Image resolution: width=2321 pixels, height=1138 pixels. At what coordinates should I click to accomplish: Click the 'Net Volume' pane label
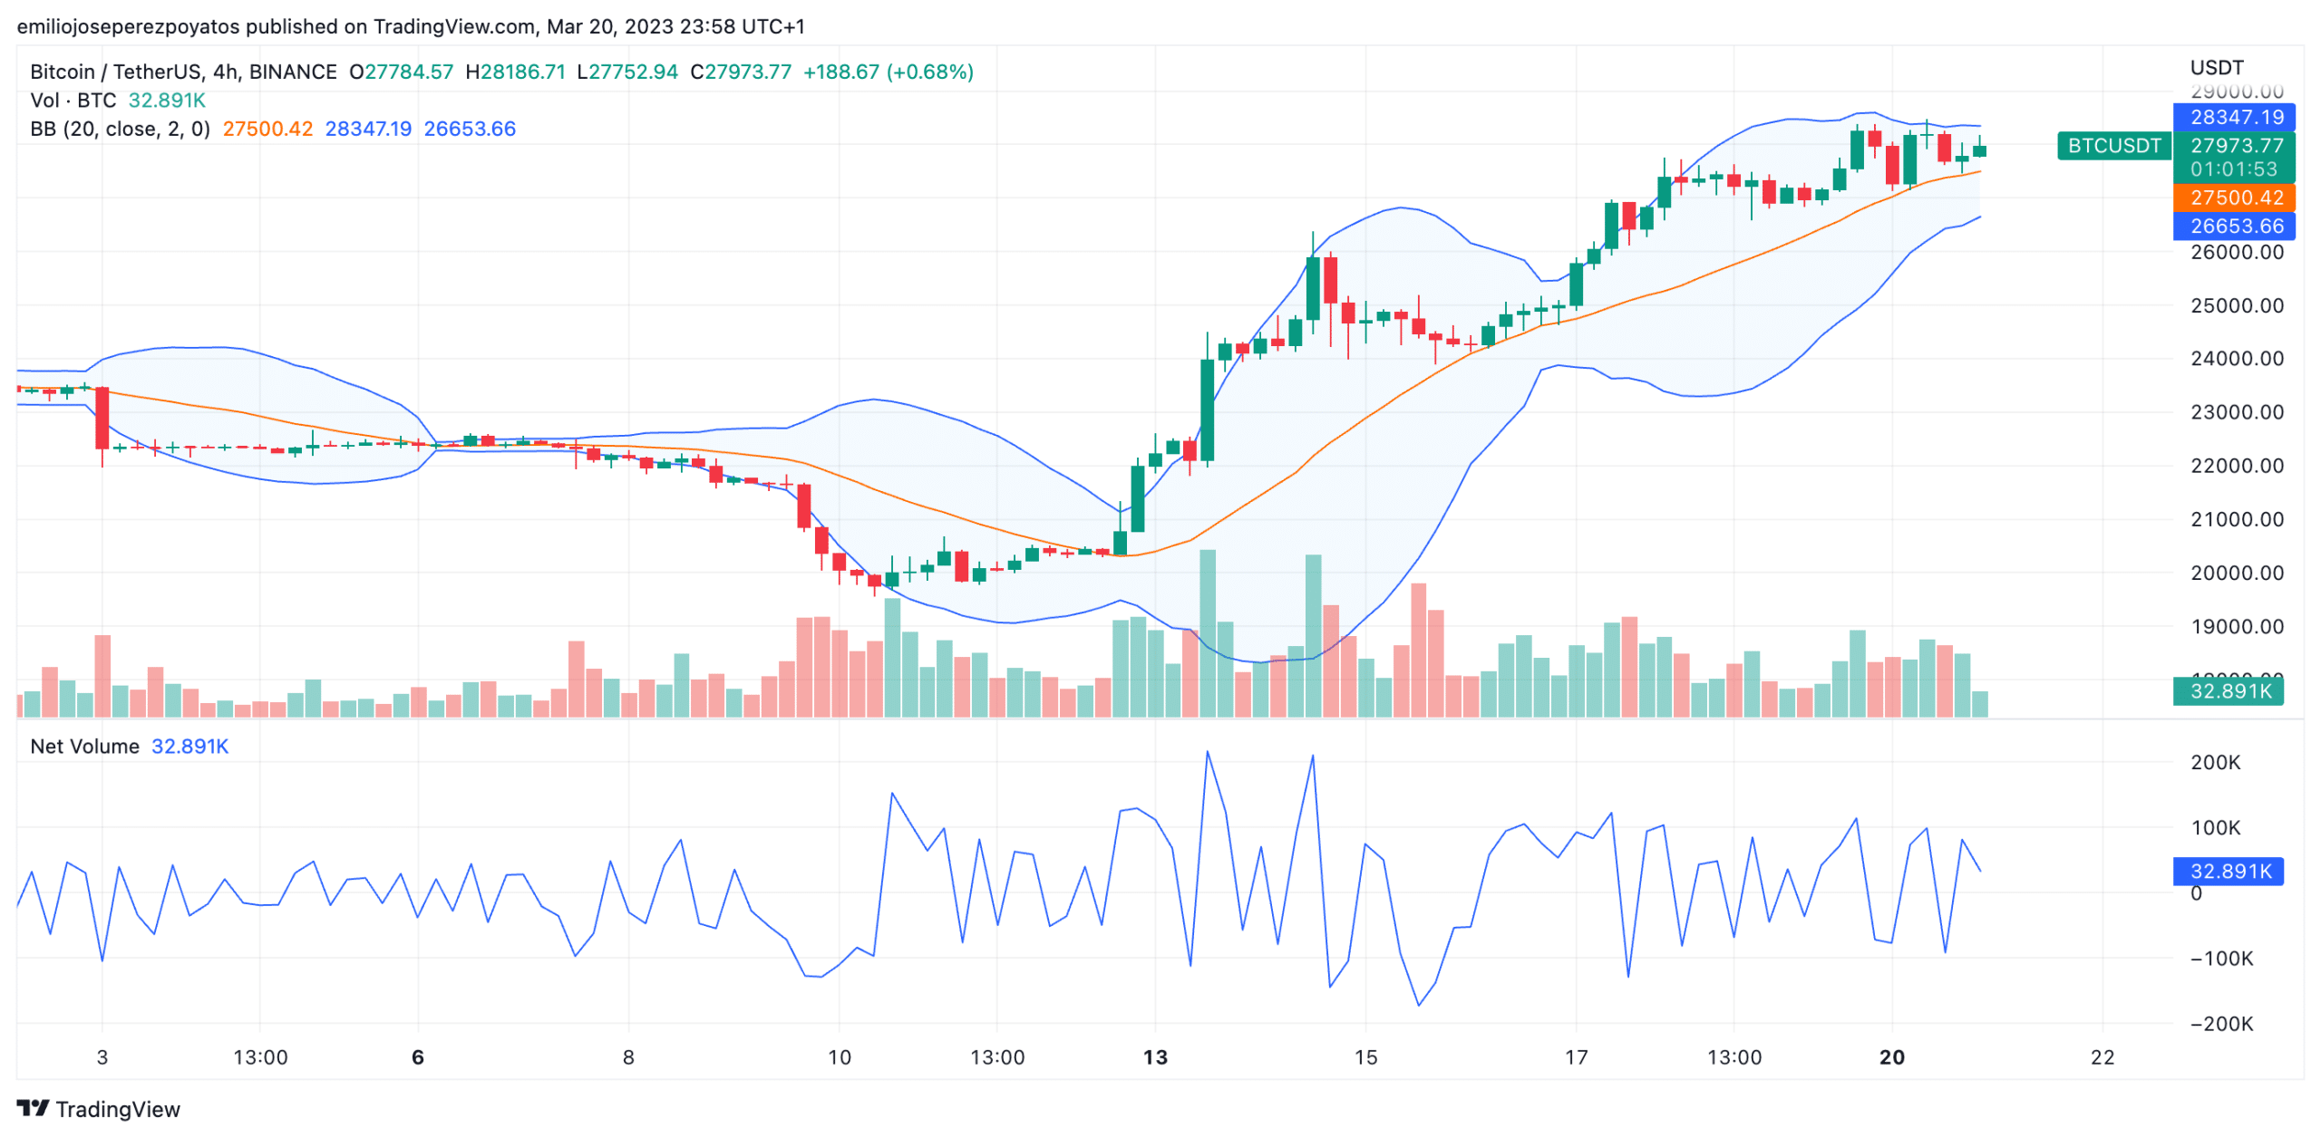click(x=84, y=746)
